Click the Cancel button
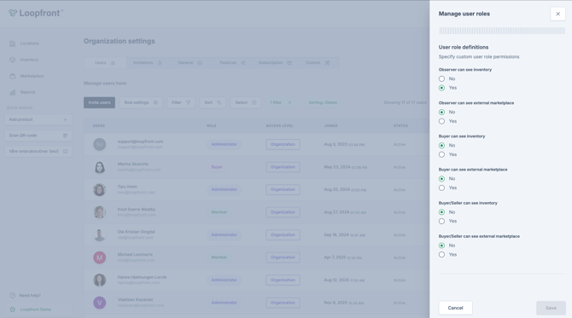 pos(455,308)
